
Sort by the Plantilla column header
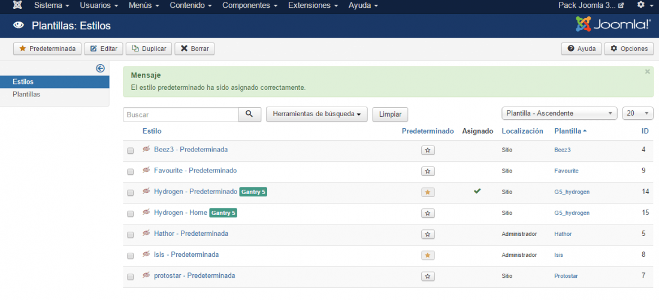coord(570,131)
